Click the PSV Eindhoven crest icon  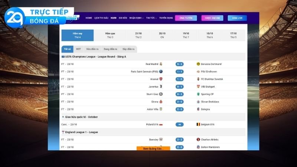tap(198, 72)
